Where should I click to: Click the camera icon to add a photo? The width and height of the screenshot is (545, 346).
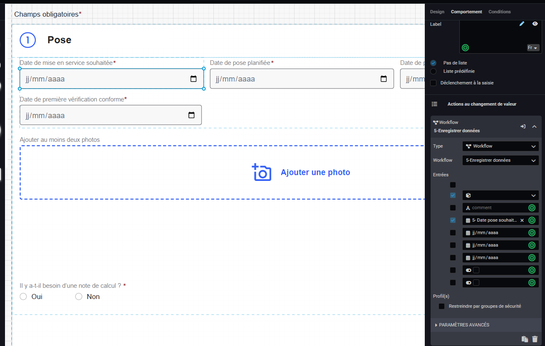click(262, 172)
